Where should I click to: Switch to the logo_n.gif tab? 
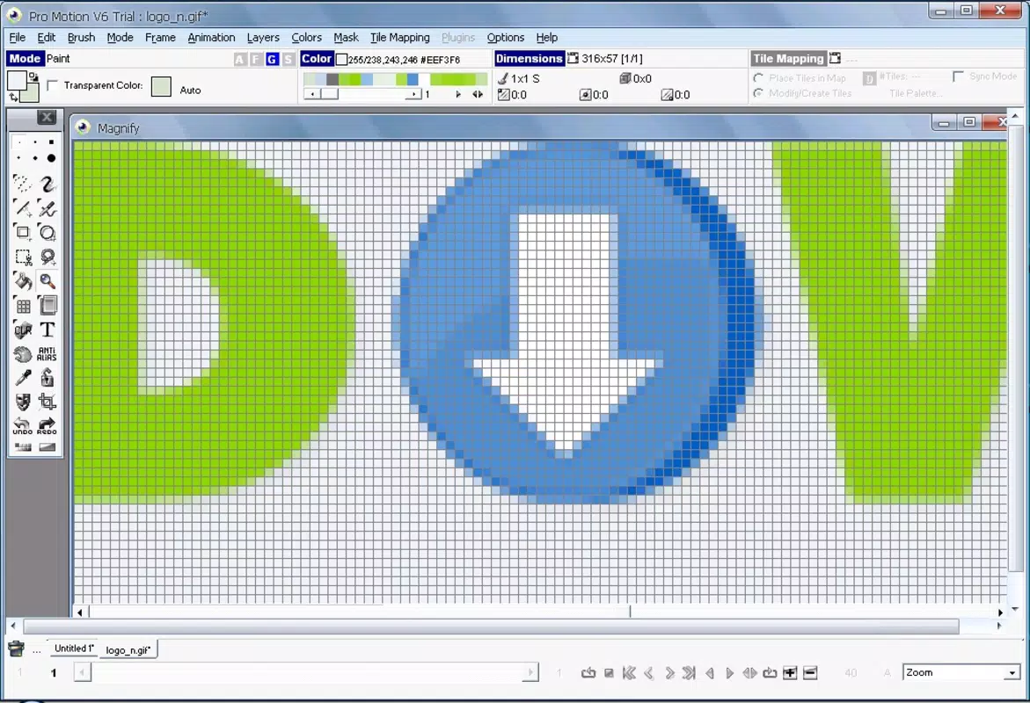point(128,649)
